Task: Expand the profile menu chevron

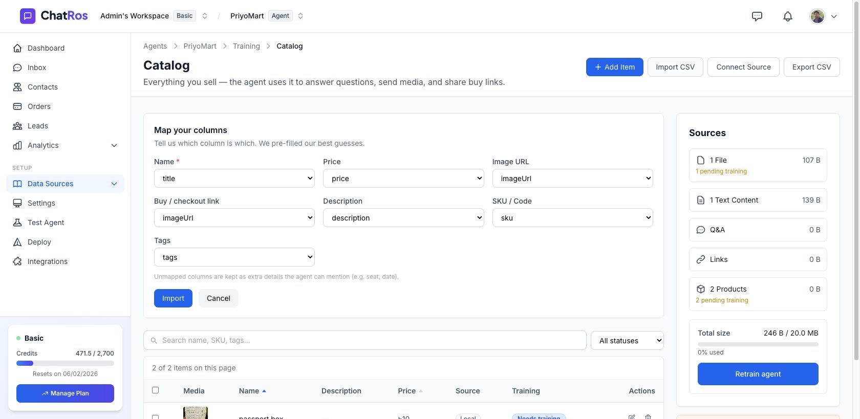Action: pyautogui.click(x=834, y=16)
